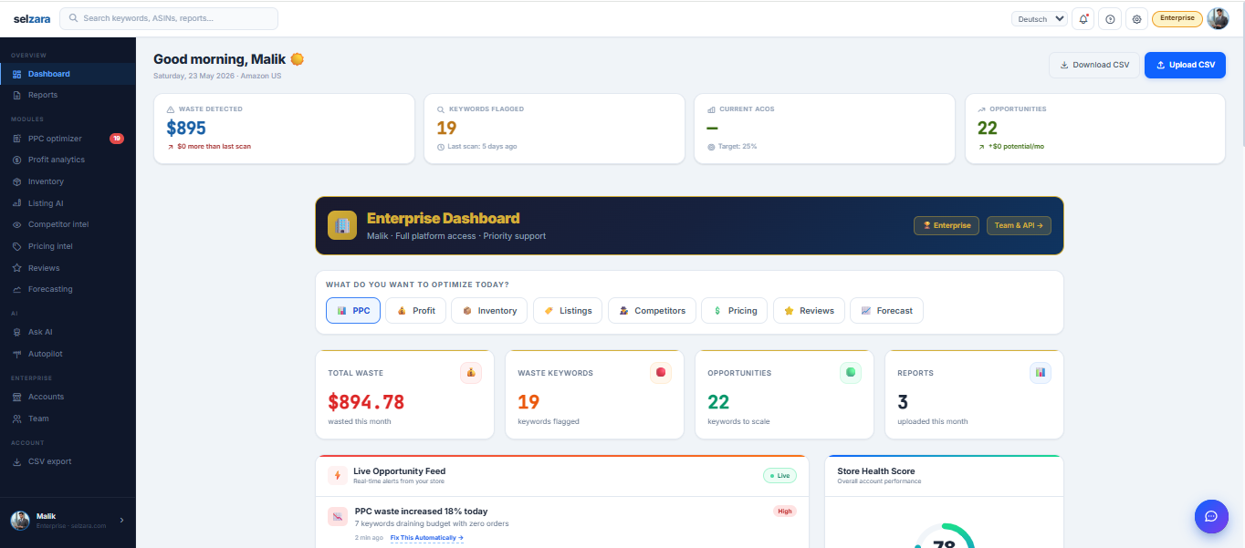This screenshot has width=1245, height=548.
Task: Click the Accounts building icon
Action: click(17, 397)
